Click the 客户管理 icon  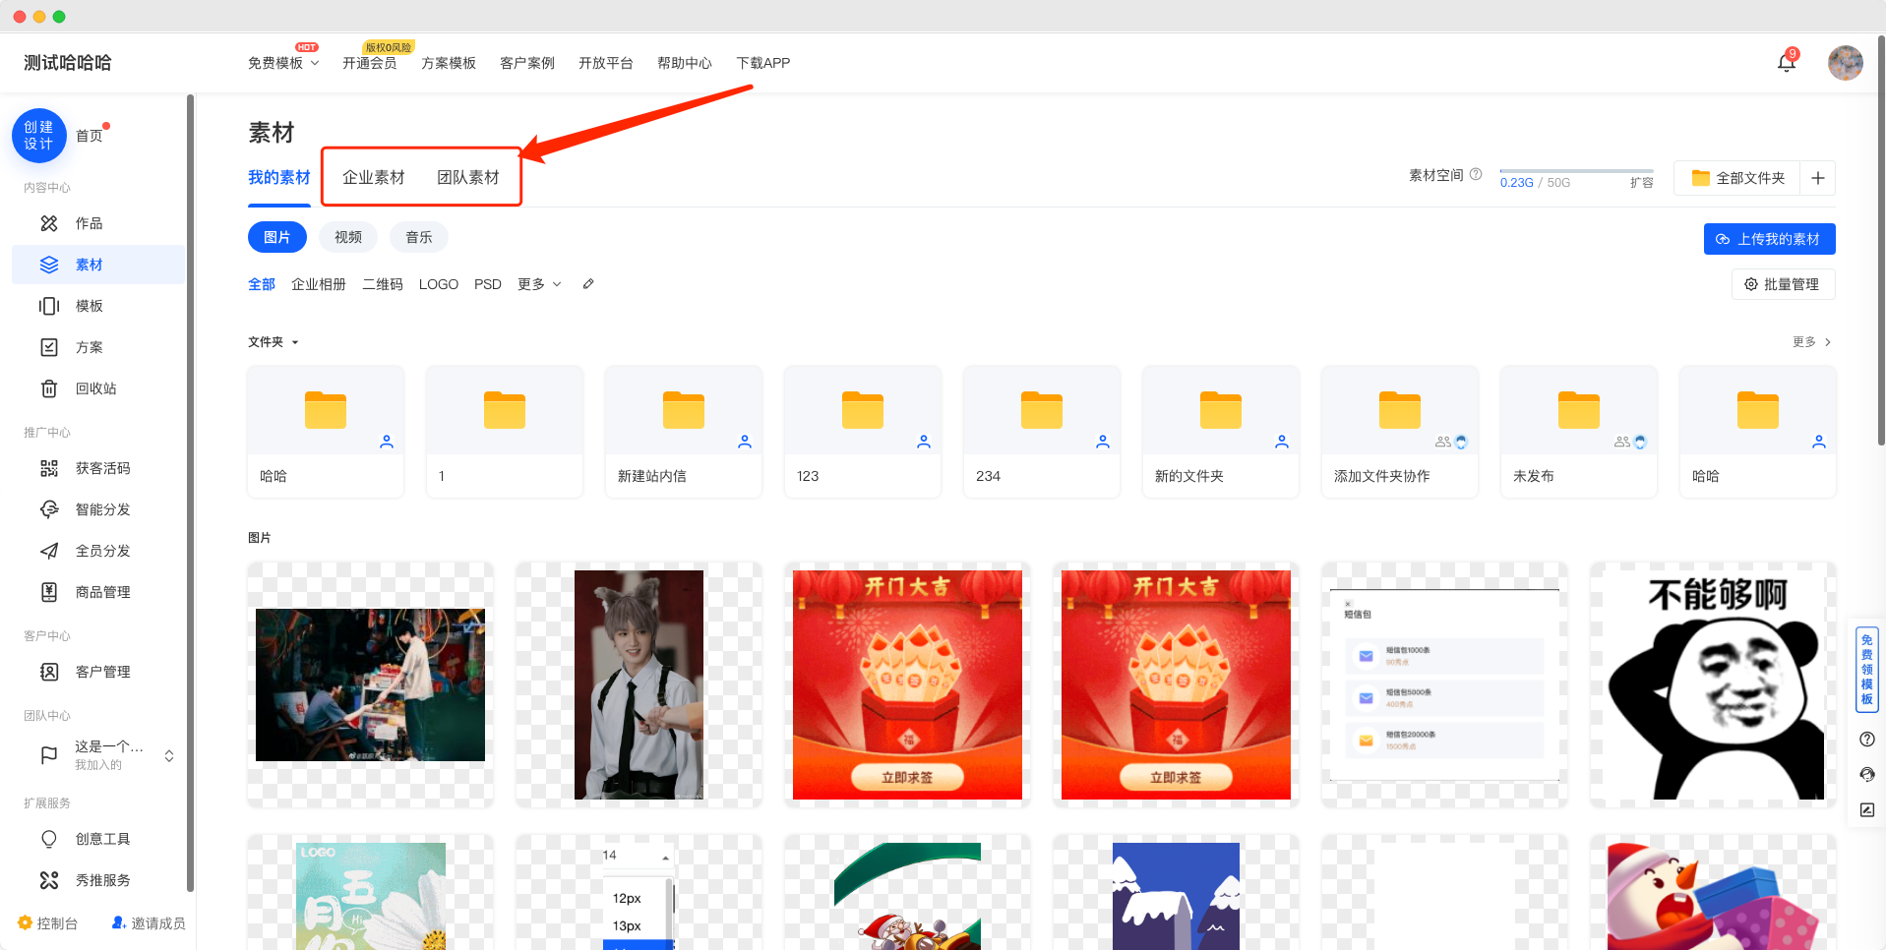coord(49,672)
